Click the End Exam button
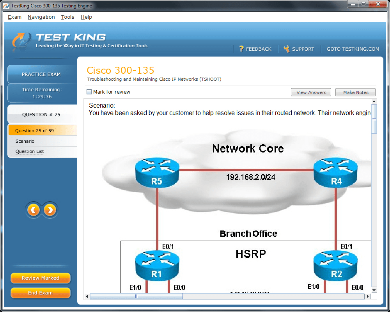390x312 pixels. tap(41, 293)
